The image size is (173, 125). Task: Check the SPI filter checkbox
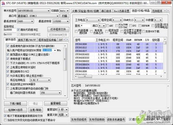tap(130, 26)
